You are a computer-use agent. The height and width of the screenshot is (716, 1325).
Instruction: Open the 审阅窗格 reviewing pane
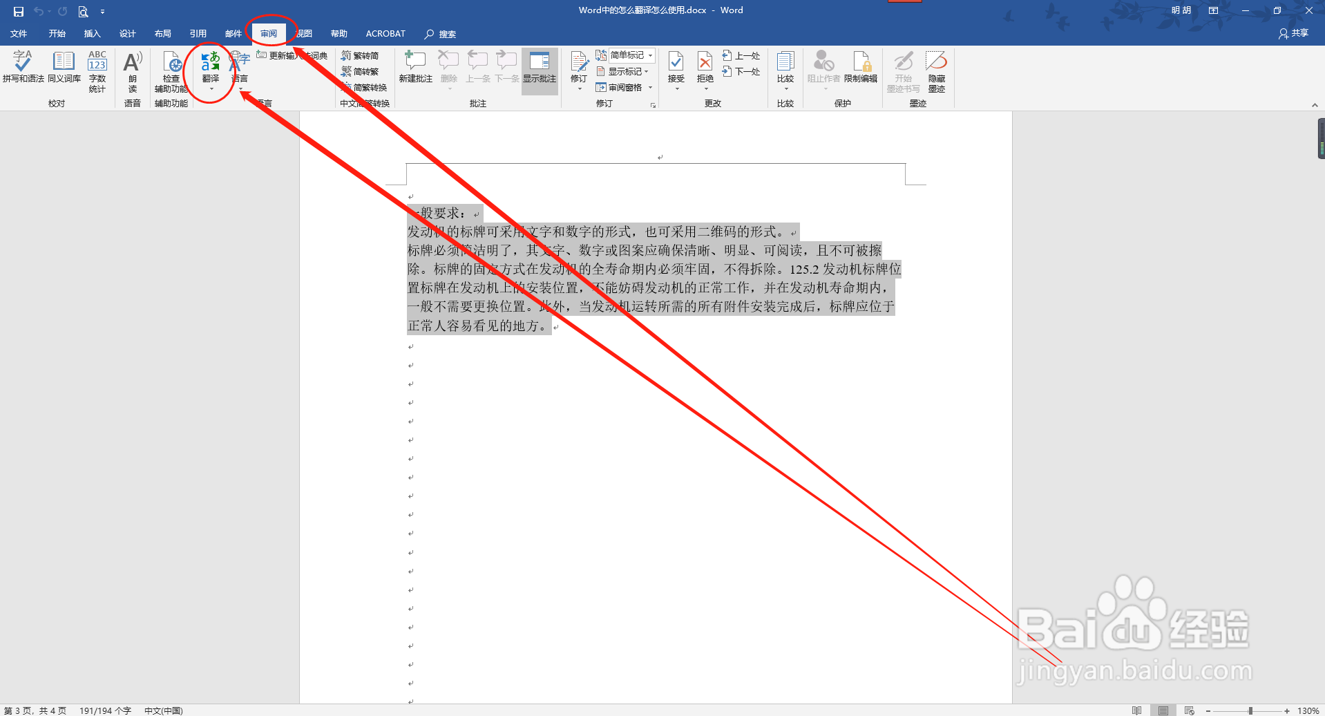click(x=619, y=87)
